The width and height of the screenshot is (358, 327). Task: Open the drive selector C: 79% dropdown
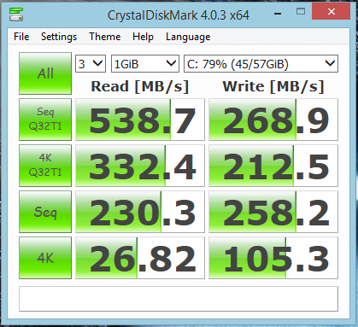point(261,64)
